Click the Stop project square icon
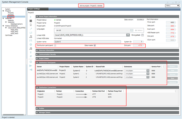The image size is (182, 119). (x=30, y=21)
